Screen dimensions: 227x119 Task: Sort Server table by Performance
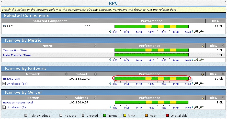(202, 98)
